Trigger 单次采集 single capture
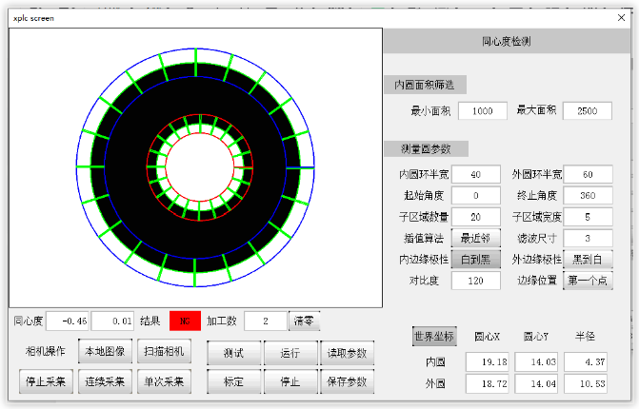This screenshot has width=639, height=409. tap(164, 381)
